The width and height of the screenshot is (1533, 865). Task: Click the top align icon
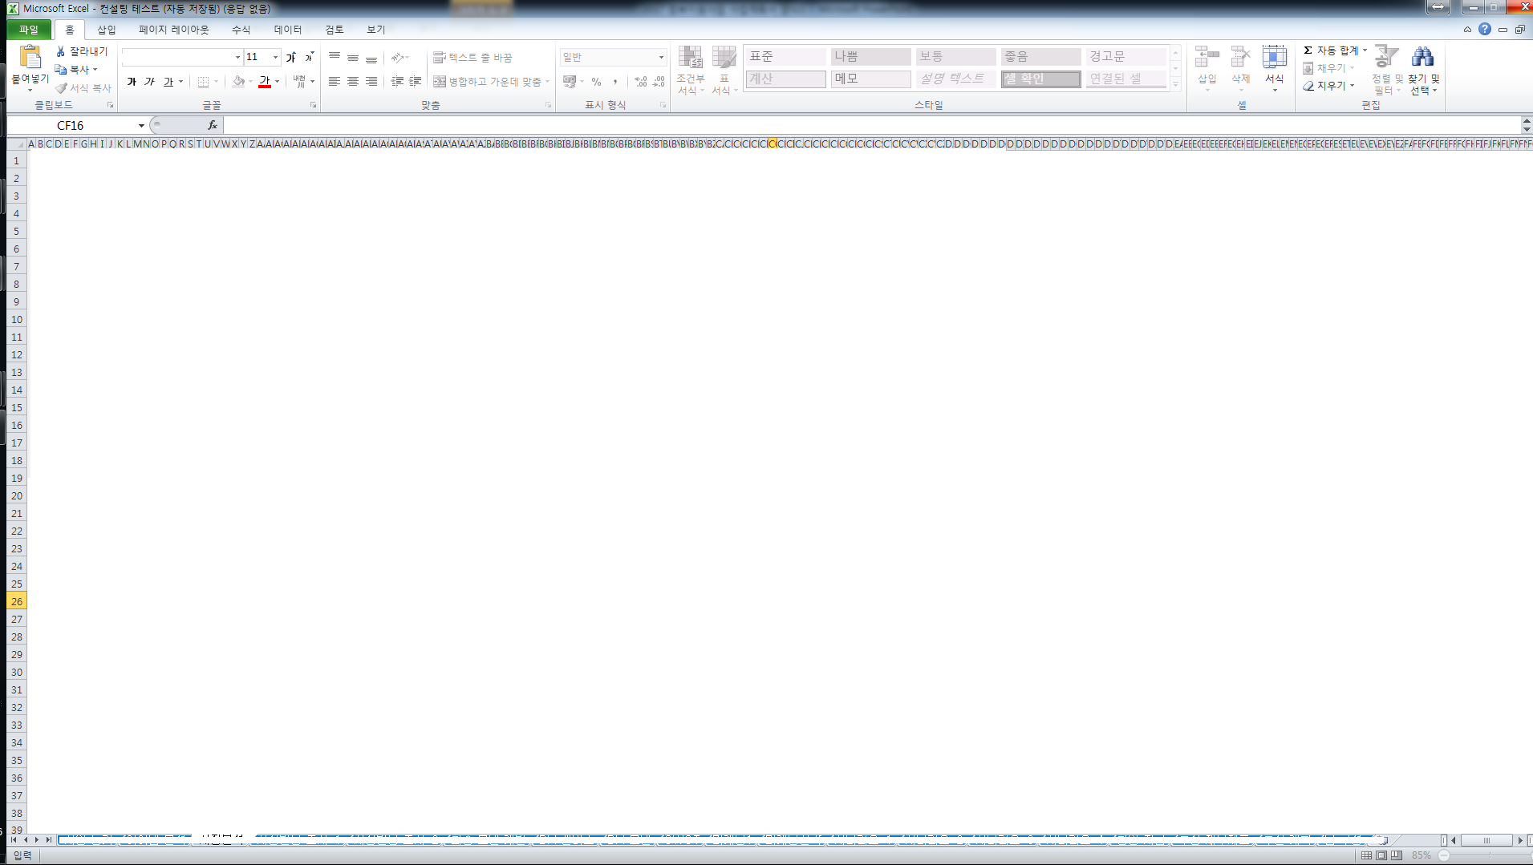335,58
